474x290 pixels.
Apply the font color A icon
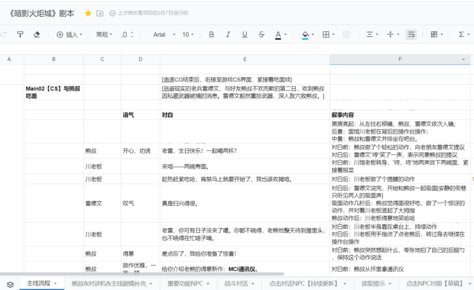(x=278, y=35)
